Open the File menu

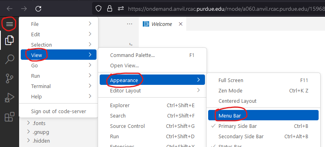coord(59,24)
